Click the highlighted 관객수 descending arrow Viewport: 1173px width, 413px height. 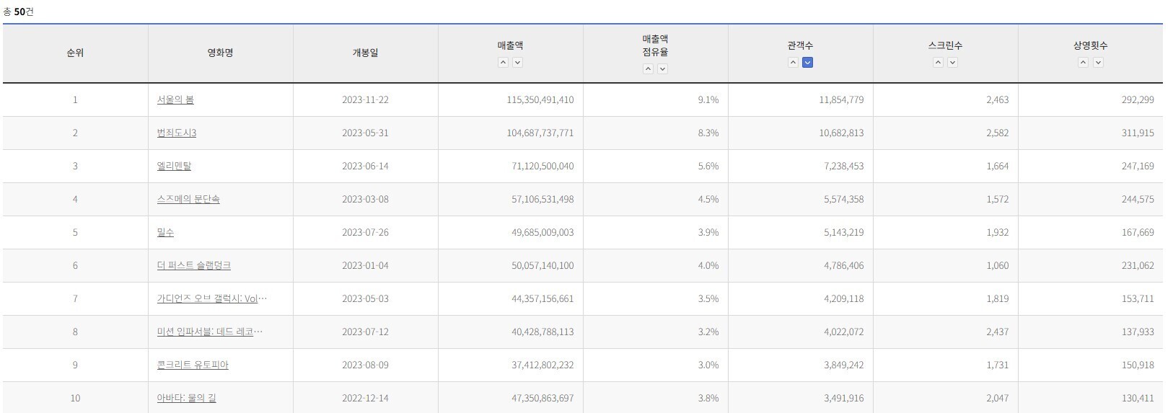point(807,63)
